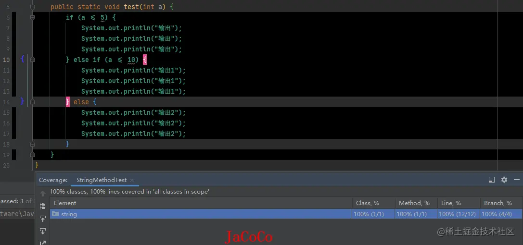Collapse the else block fold marker on line 14
The width and height of the screenshot is (523, 245).
(32, 102)
